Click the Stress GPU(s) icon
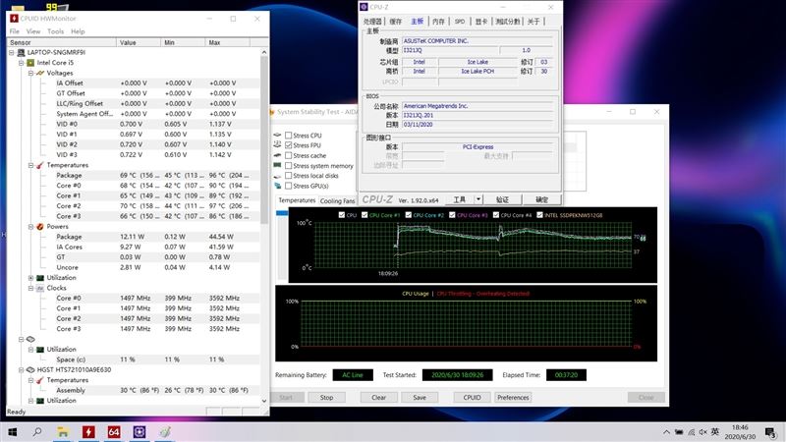 pos(277,186)
